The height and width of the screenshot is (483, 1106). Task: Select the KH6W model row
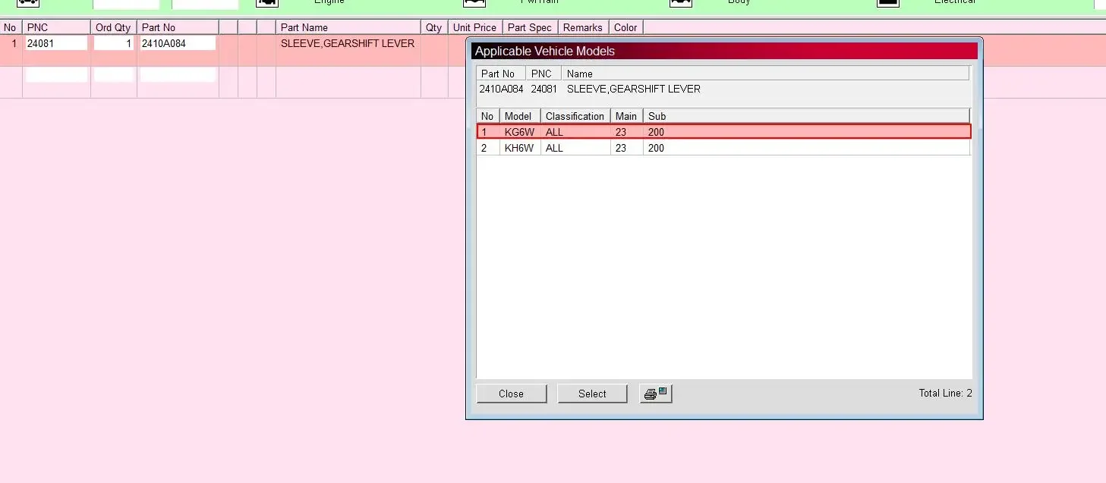[723, 148]
